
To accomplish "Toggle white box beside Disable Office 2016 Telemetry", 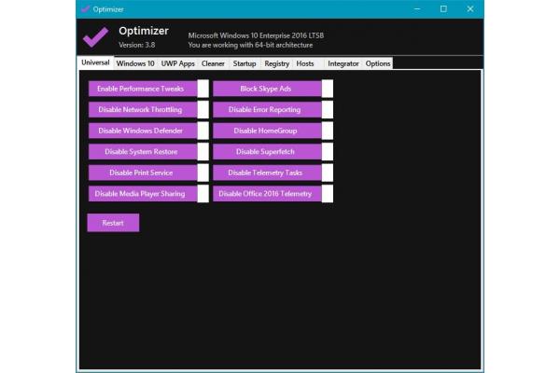I will click(x=328, y=194).
